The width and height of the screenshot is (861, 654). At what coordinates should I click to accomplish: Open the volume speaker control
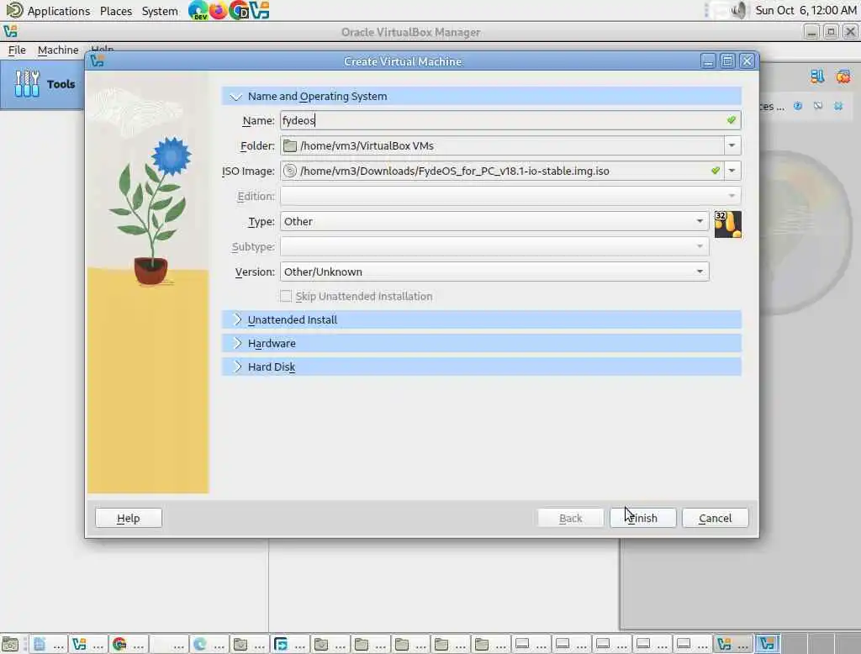click(738, 10)
